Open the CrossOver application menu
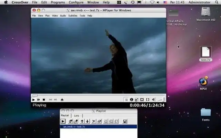Viewport: 221px width, 138px height. point(20,2)
